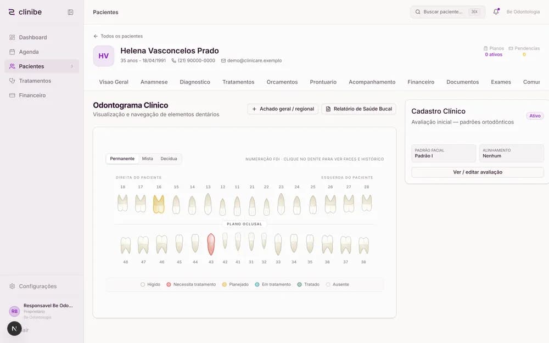Select tooth 33 in odontogram
The width and height of the screenshot is (549, 343).
click(278, 244)
